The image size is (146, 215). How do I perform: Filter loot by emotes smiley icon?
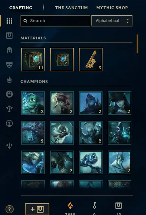9,94
